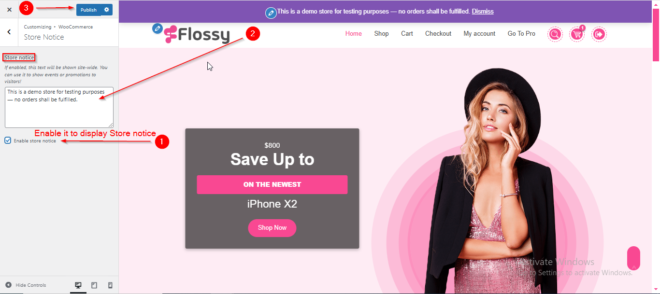Close the Customizer with the X icon
The image size is (660, 294).
[x=9, y=9]
